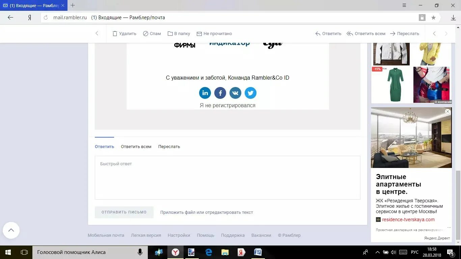Click Ответить всем in the top toolbar
Image resolution: width=461 pixels, height=259 pixels.
click(366, 34)
